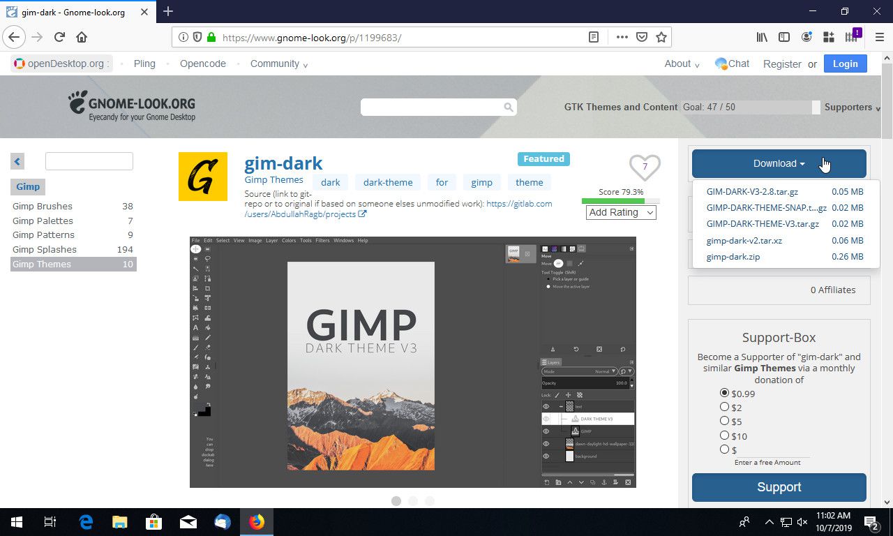This screenshot has width=893, height=536.
Task: Click third carousel indicator dot
Action: point(430,500)
